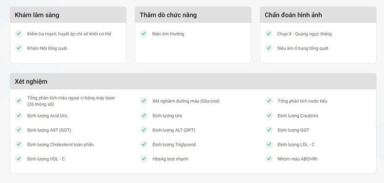Screen dimensions: 384x183
Task: Click checkmark beside Chụp X - Quang ngực thẳng
Action: (269, 33)
